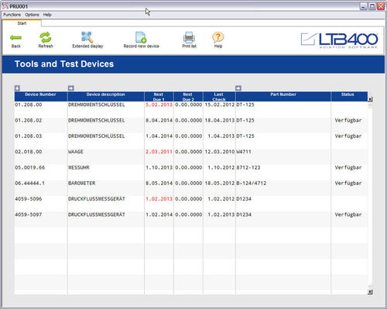Click the BAROMETER device description
Image resolution: width=387 pixels, height=309 pixels.
82,183
